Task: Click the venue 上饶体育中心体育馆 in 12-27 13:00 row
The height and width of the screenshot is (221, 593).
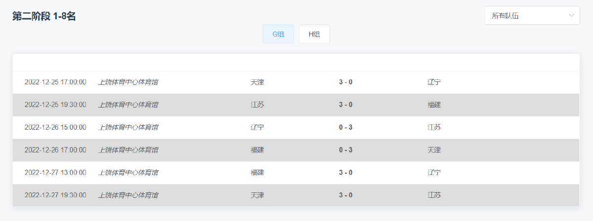Action: click(x=128, y=173)
